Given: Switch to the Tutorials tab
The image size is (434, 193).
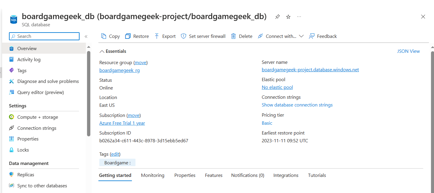Looking at the screenshot, I should [317, 175].
